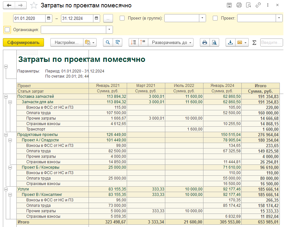This screenshot has height=227, width=284.
Task: Select grand total cell 653 985,01
Action: coord(261,222)
